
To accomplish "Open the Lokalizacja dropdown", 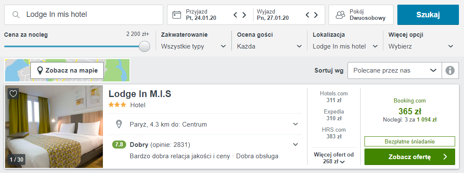I will coord(345,46).
